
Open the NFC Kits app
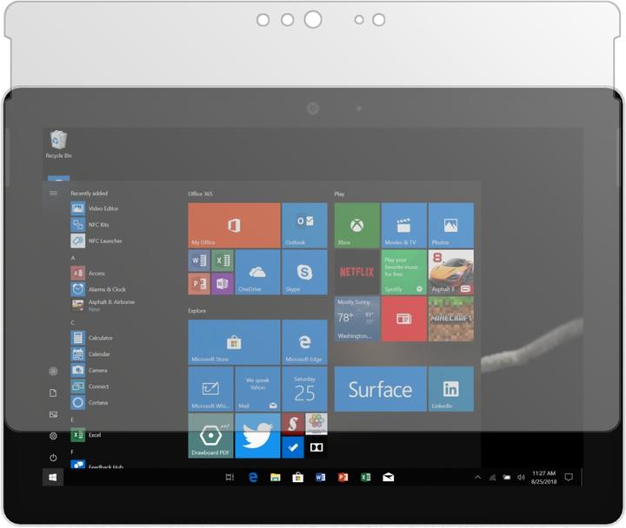coord(90,225)
